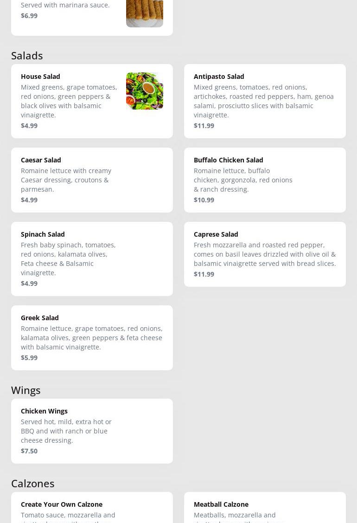This screenshot has height=523, width=357.
Task: Click the $7.50 Chicken Wings price
Action: click(29, 451)
